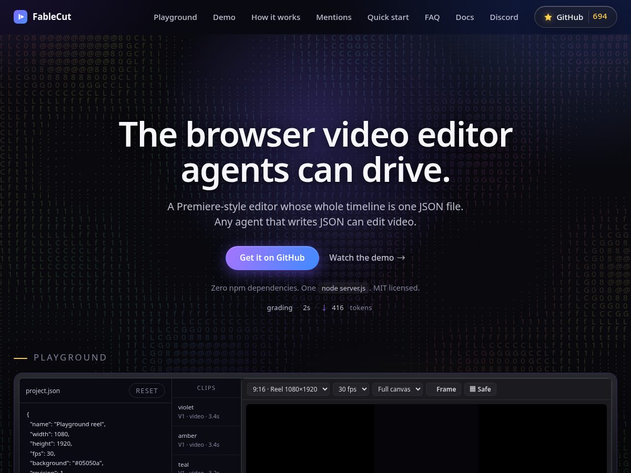This screenshot has height=473, width=631.
Task: Toggle the Safe area grid button
Action: click(x=480, y=389)
